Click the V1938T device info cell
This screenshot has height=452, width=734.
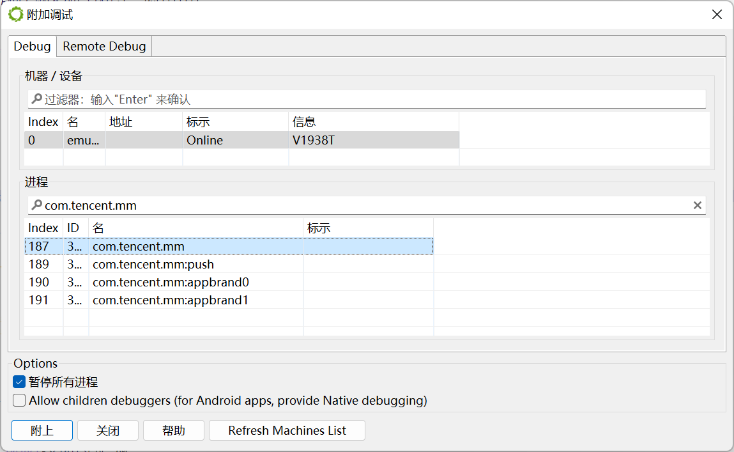(374, 140)
